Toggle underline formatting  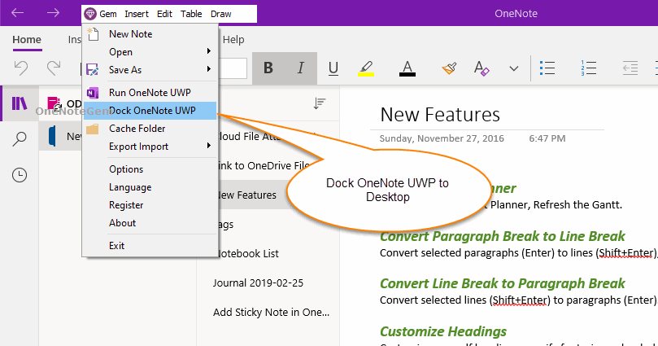(333, 68)
